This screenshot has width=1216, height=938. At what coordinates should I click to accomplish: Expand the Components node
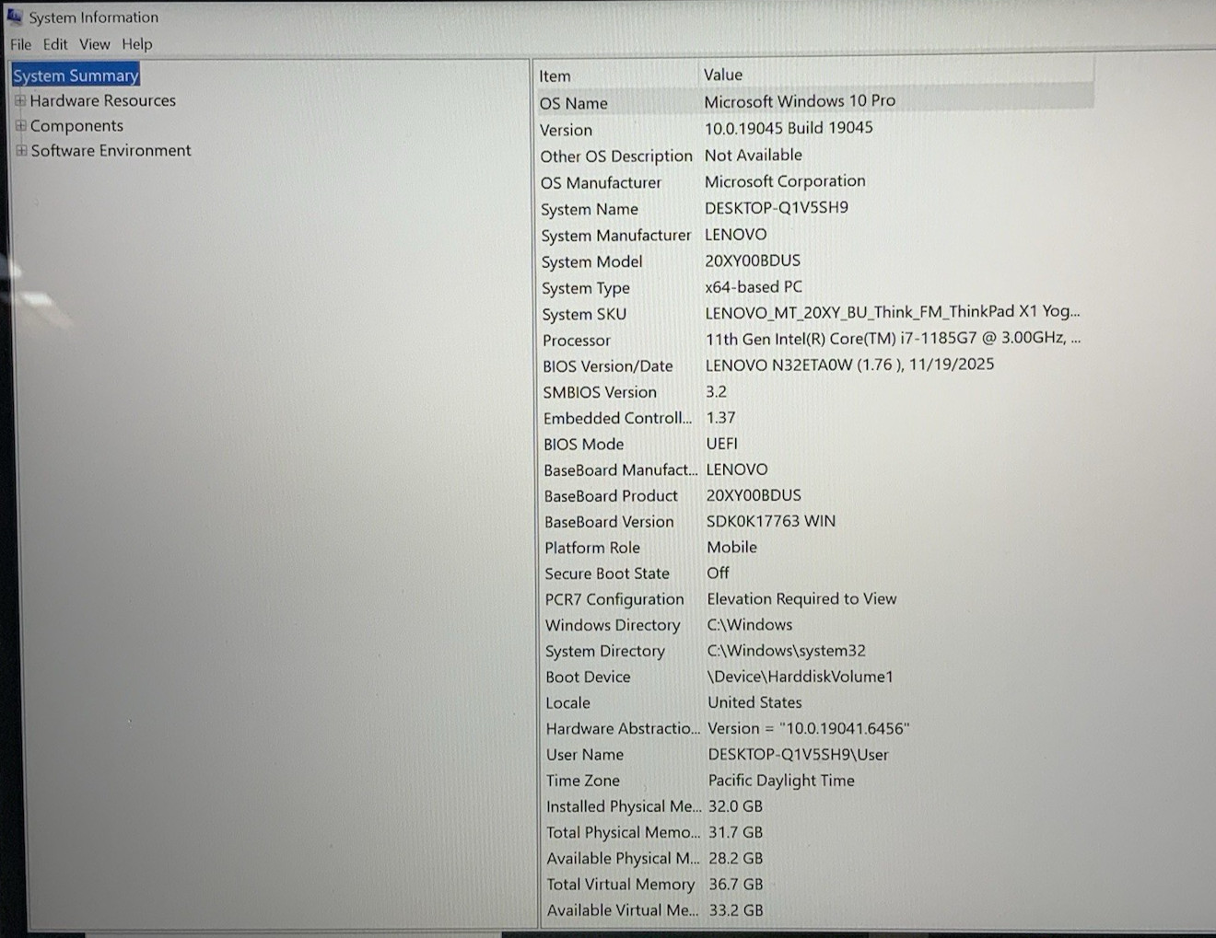tap(20, 126)
